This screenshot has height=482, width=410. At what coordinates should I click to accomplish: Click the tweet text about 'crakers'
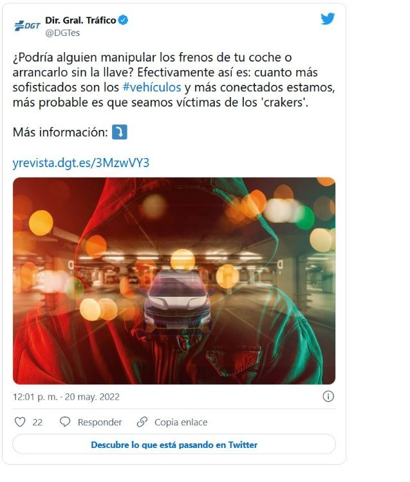(x=174, y=80)
